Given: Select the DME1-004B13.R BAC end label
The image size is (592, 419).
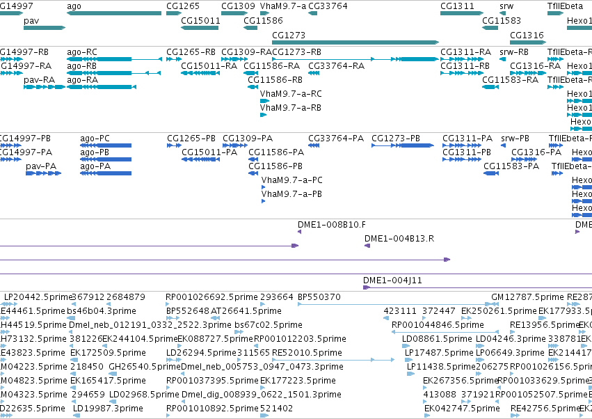Looking at the screenshot, I should click(399, 239).
